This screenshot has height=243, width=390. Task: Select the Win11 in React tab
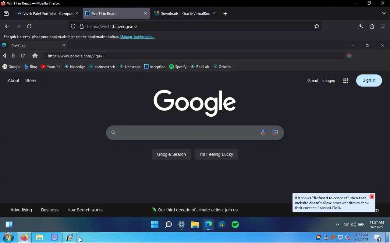116,13
